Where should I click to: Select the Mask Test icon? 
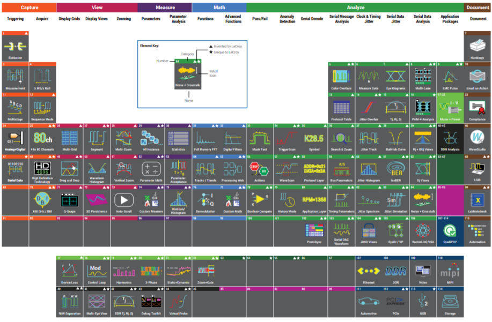[x=260, y=139]
